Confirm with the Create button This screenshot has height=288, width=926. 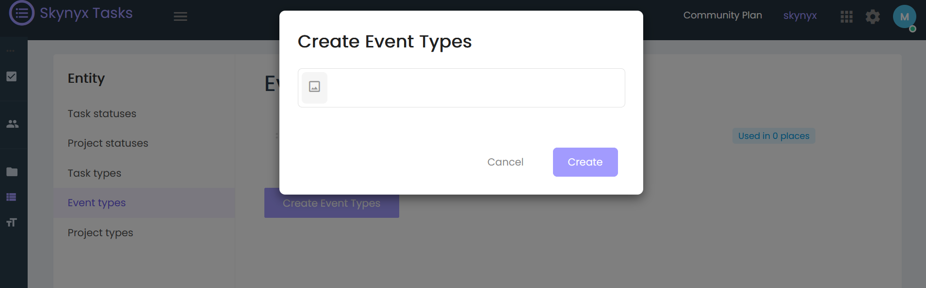click(585, 162)
